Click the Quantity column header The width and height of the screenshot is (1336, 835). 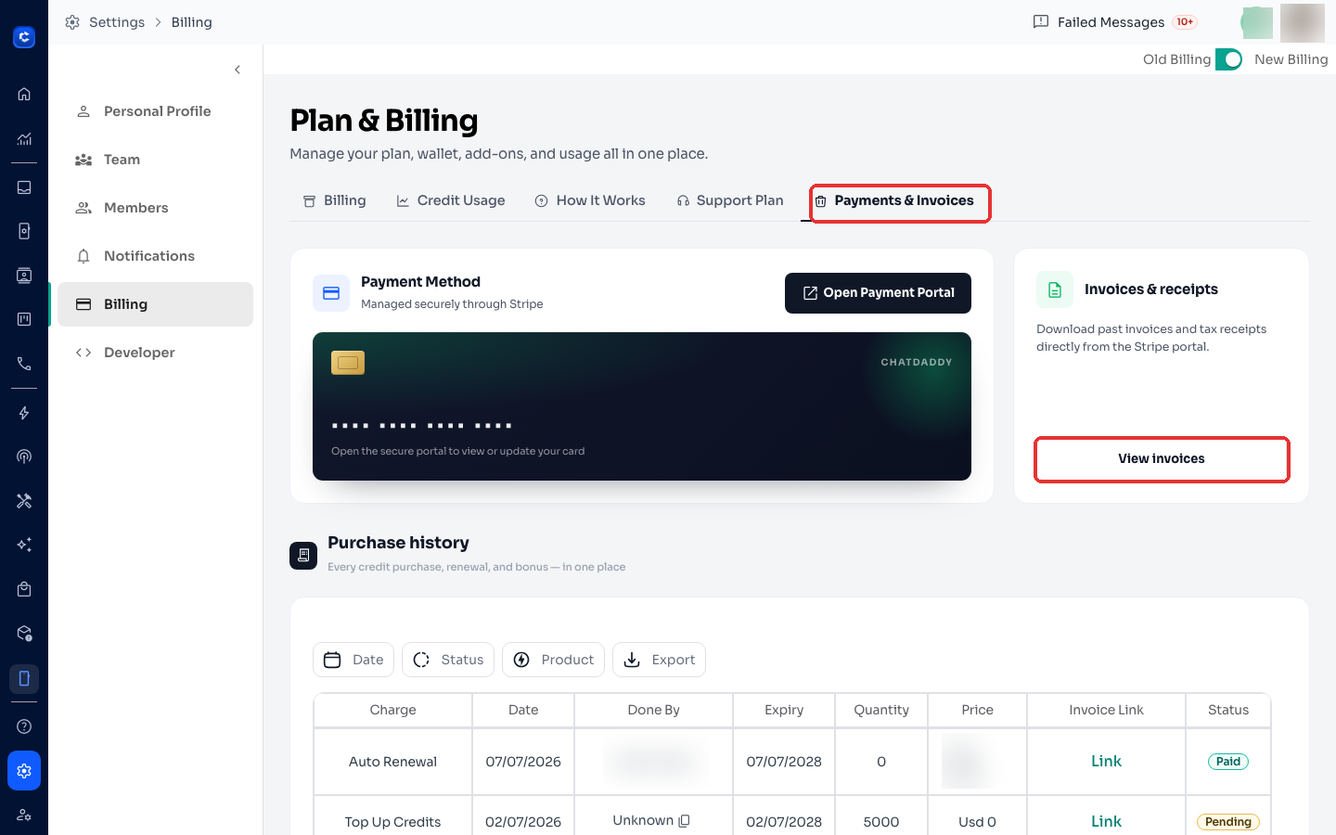tap(881, 710)
